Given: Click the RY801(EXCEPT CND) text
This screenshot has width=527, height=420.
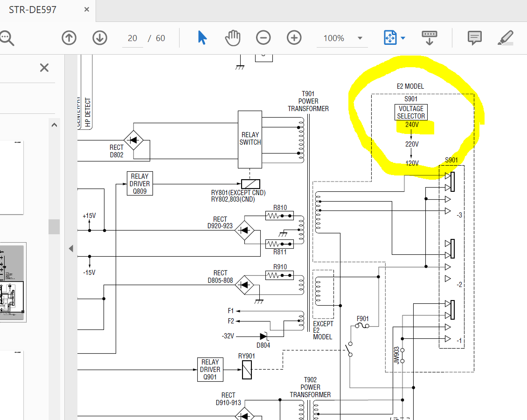Looking at the screenshot, I should (238, 193).
